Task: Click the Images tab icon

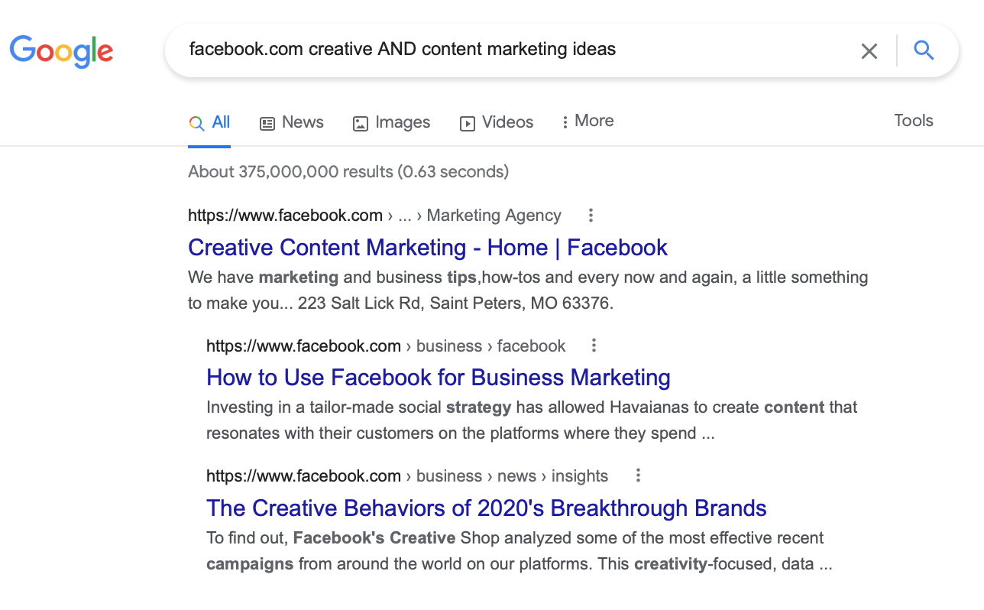Action: [x=361, y=123]
